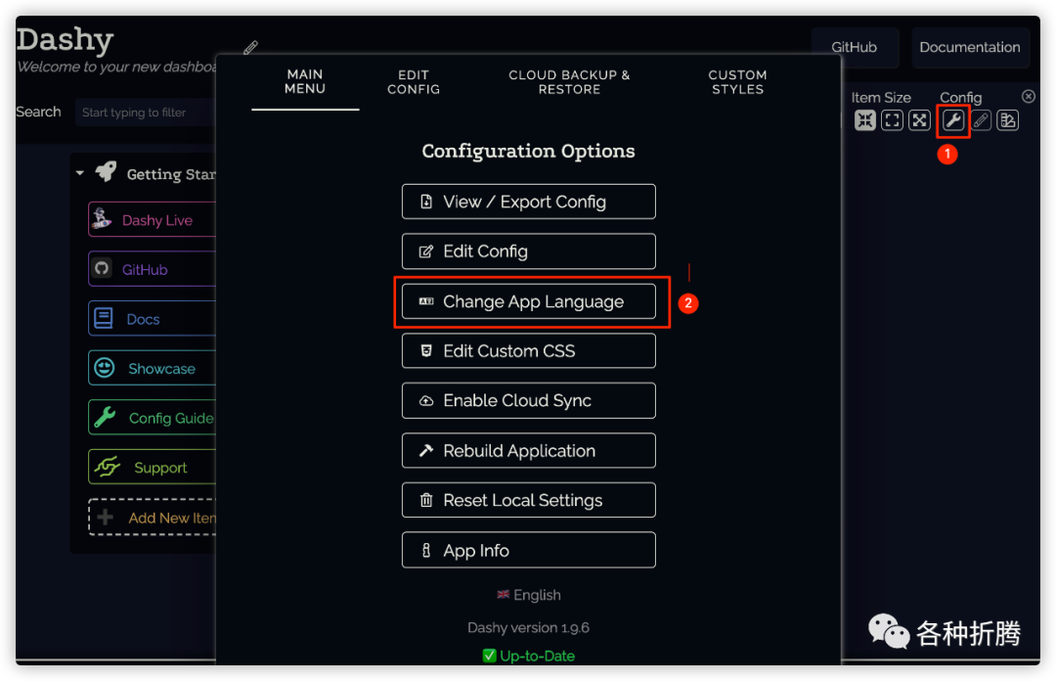Click Enable Cloud Sync button
The image size is (1056, 681).
point(529,400)
